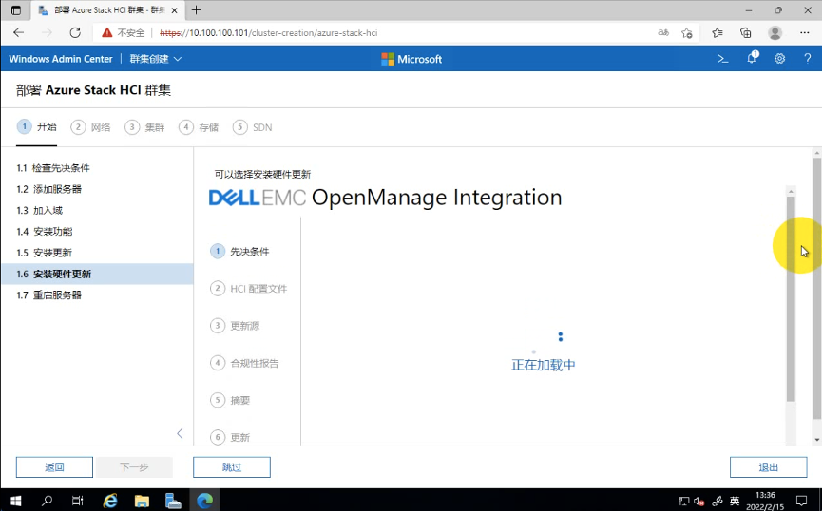Click the 下一步 button
The width and height of the screenshot is (823, 512).
[134, 467]
